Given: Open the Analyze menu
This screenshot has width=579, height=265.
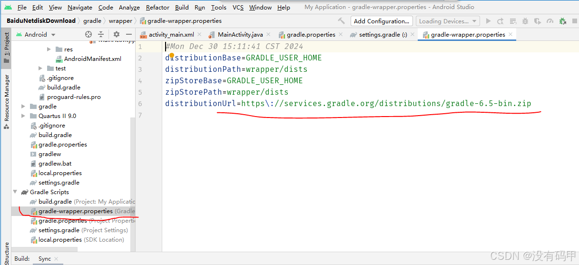Looking at the screenshot, I should click(x=129, y=7).
